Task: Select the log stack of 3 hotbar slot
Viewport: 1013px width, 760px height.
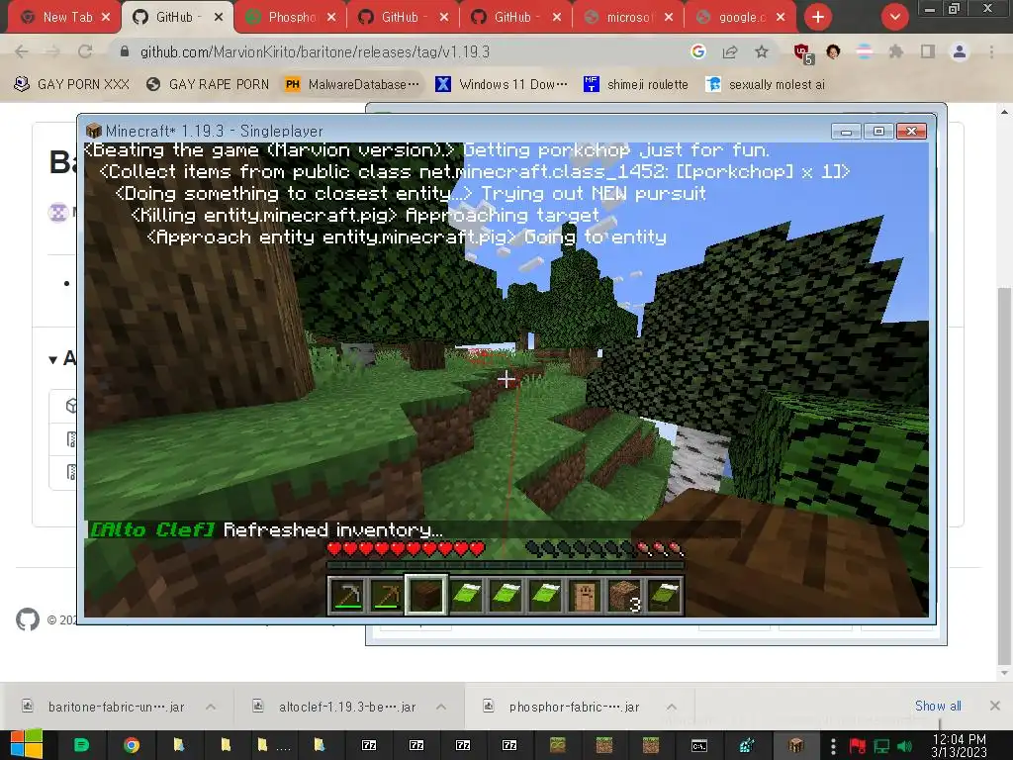Action: 624,595
